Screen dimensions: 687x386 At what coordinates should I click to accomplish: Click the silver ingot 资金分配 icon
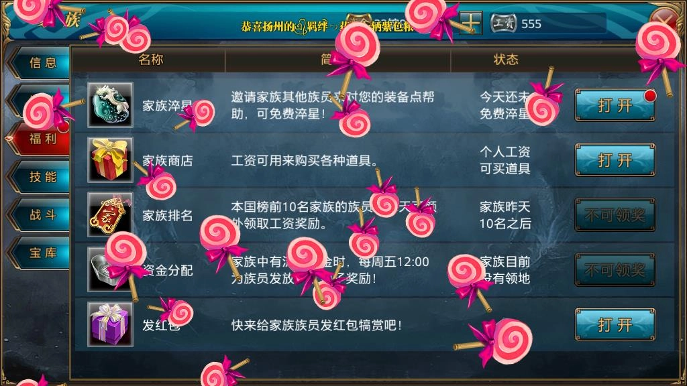point(110,269)
